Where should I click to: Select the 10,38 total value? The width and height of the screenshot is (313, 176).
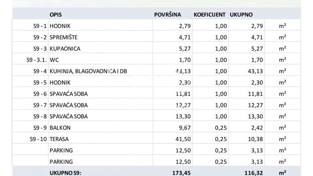coord(255,139)
